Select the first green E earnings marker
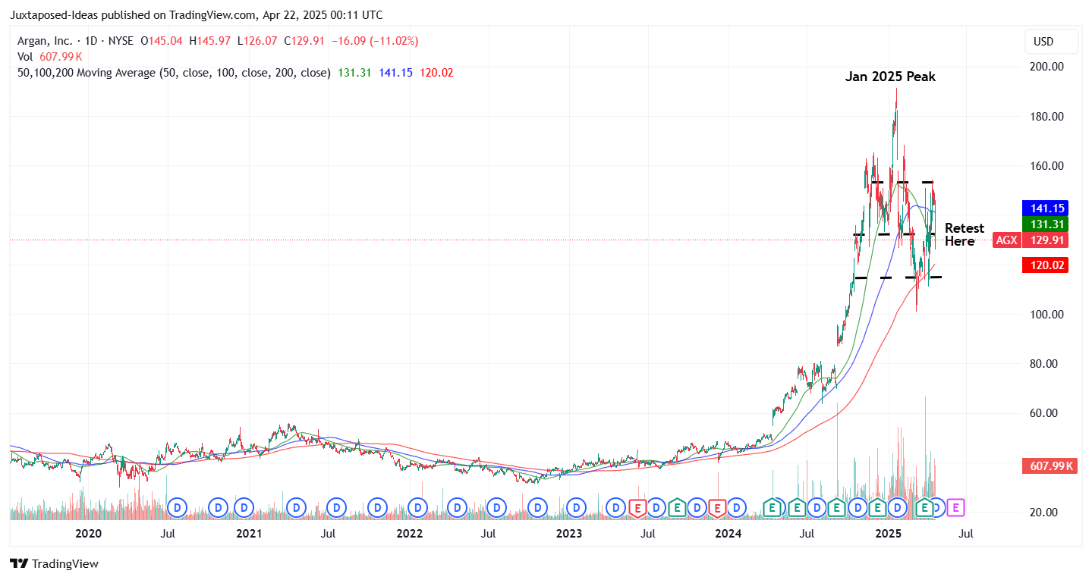Image resolution: width=1092 pixels, height=580 pixels. [677, 508]
